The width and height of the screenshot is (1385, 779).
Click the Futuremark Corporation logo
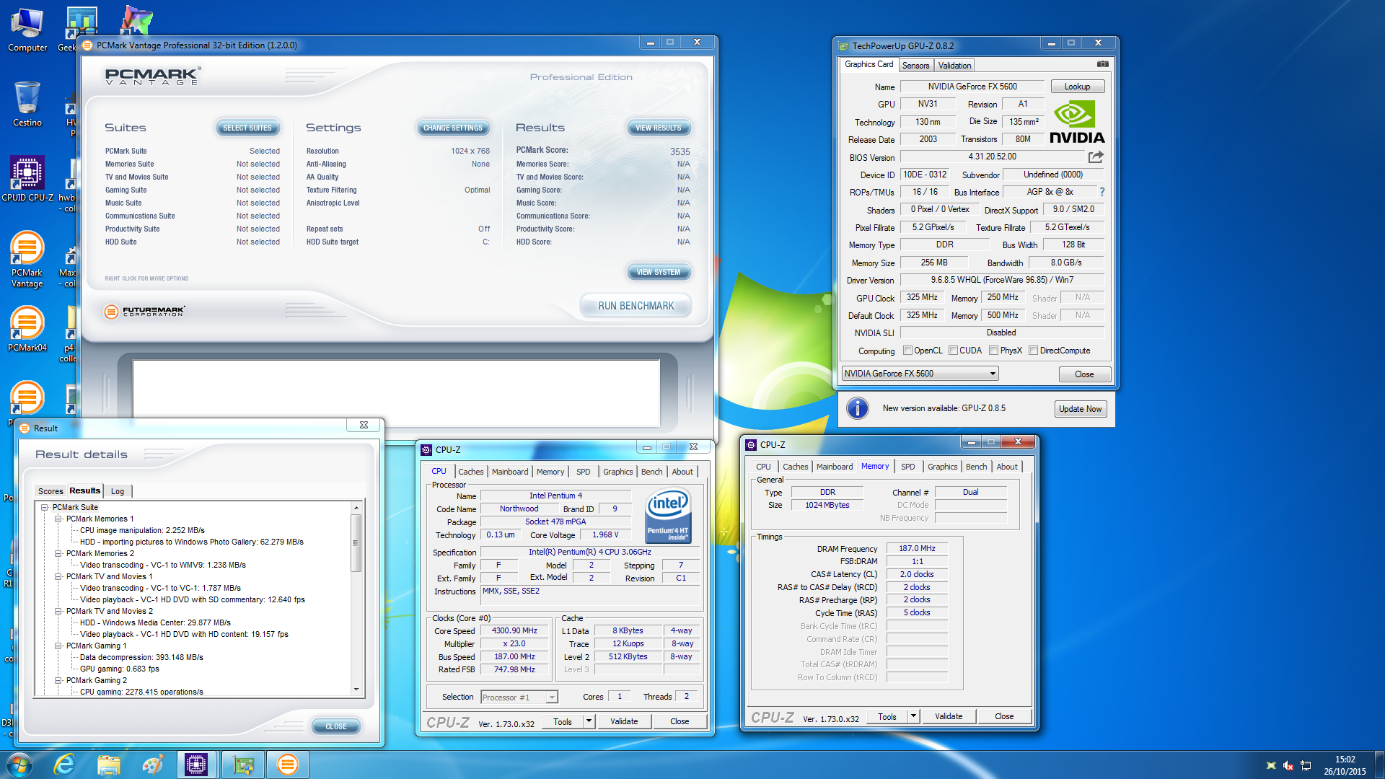coord(145,312)
